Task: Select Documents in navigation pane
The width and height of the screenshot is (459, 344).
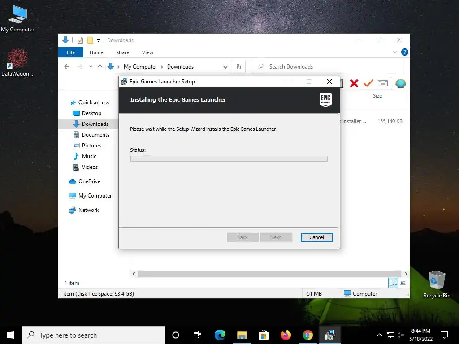Action: [x=91, y=135]
